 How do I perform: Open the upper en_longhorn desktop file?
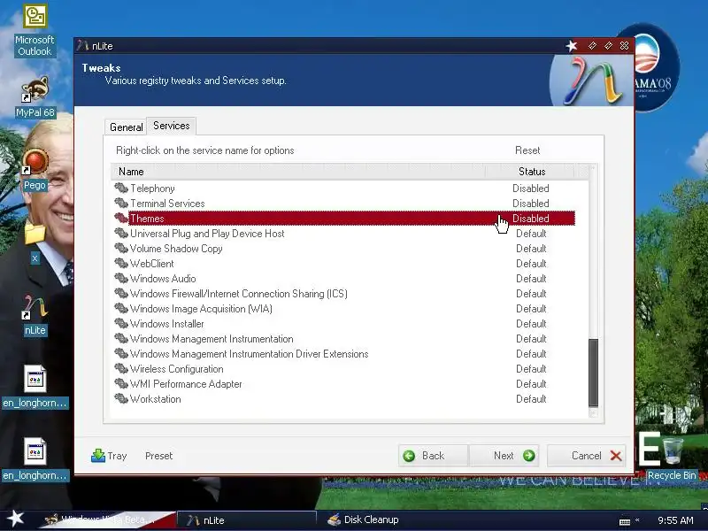pos(35,387)
